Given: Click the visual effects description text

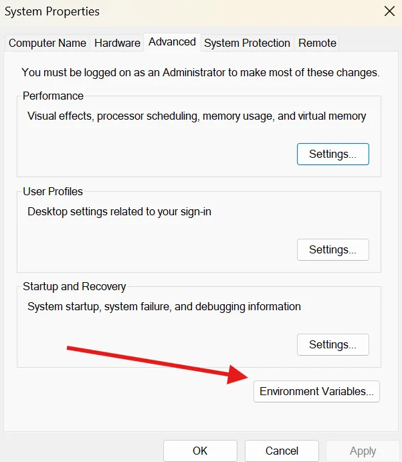Looking at the screenshot, I should [x=197, y=116].
